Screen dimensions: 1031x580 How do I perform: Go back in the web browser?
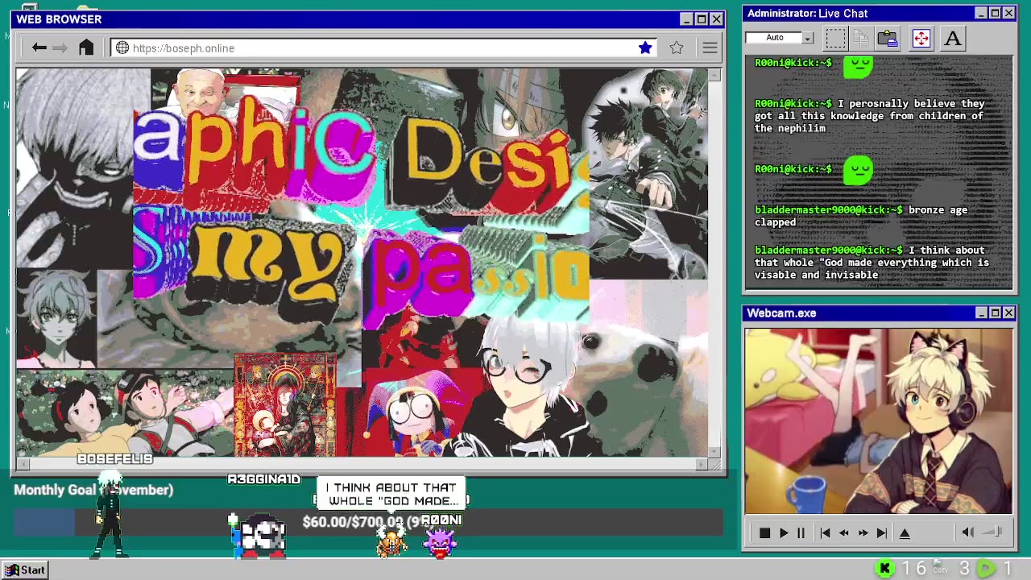(x=39, y=48)
